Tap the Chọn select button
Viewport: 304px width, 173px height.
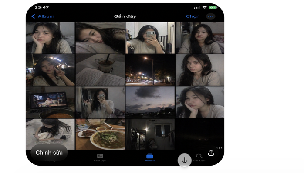tap(193, 16)
